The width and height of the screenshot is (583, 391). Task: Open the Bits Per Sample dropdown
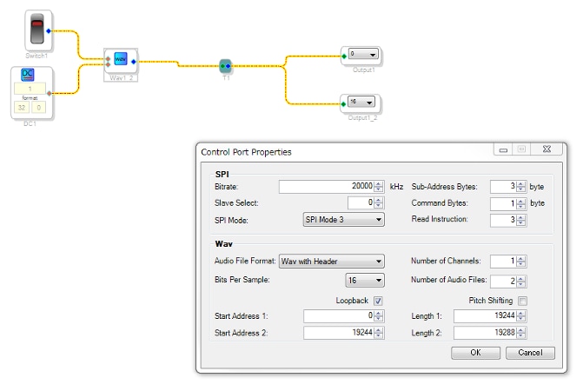(365, 281)
